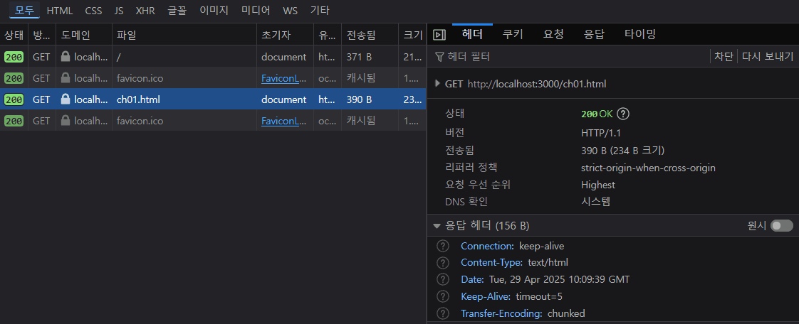799x324 pixels.
Task: Filter requests by XHR type
Action: tap(145, 11)
